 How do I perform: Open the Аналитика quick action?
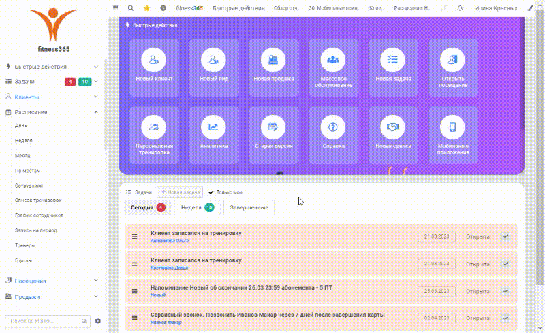(x=214, y=135)
